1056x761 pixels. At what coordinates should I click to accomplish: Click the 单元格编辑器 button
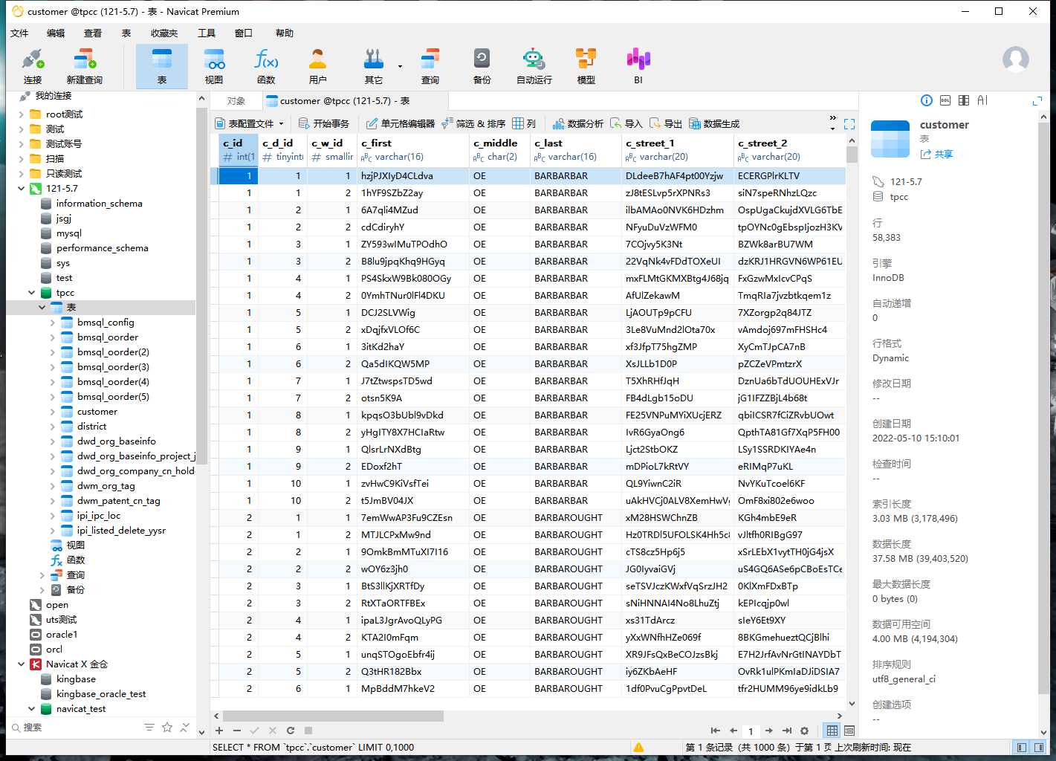coord(401,124)
